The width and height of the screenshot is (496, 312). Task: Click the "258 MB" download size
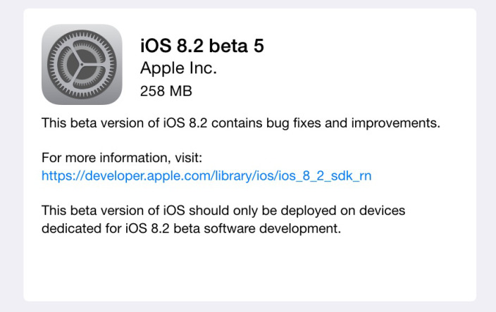pyautogui.click(x=166, y=91)
